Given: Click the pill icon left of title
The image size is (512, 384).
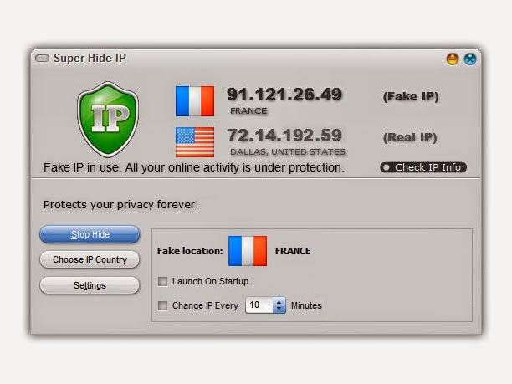Looking at the screenshot, I should tap(42, 58).
